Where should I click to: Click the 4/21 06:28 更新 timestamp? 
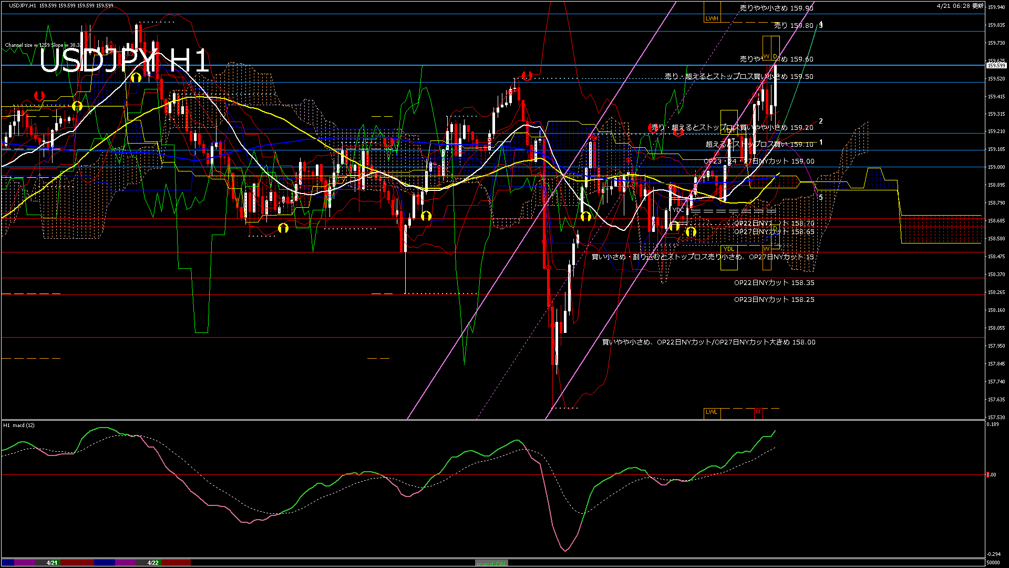(960, 6)
